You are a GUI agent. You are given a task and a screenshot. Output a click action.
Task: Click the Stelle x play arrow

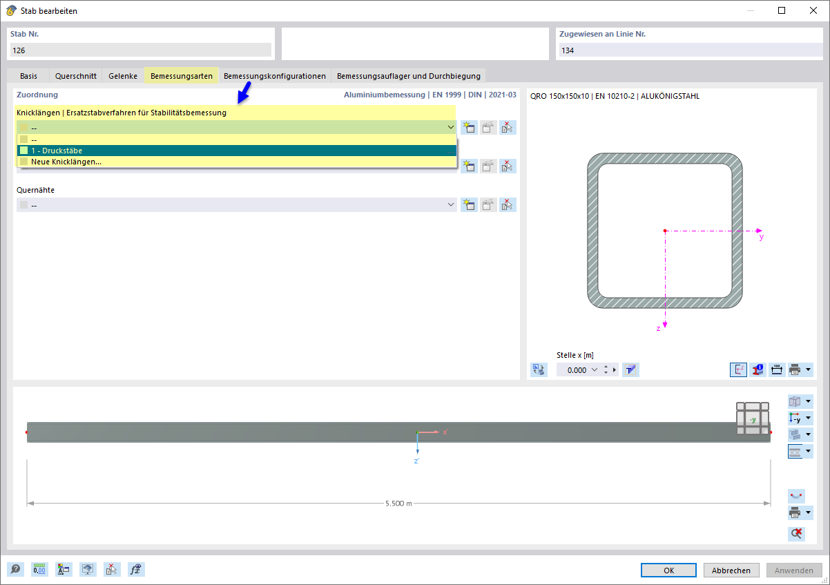pos(615,370)
